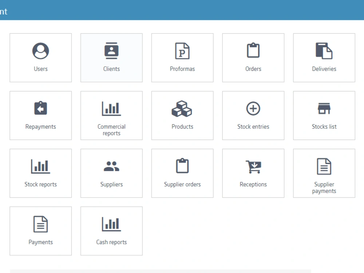Select the Receptions label text

(253, 185)
